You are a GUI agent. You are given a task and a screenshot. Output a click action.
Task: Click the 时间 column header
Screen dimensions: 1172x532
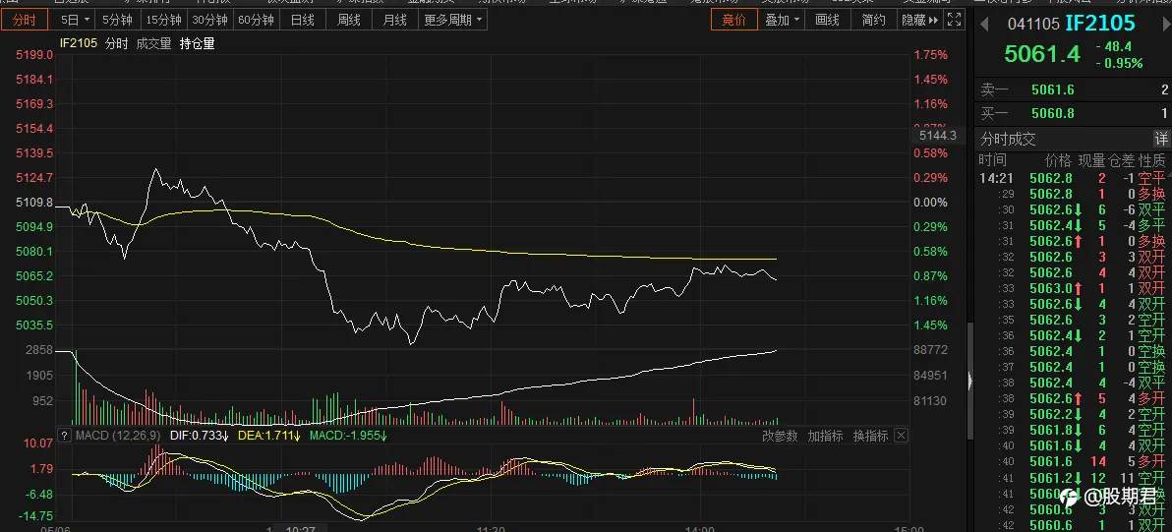click(993, 160)
